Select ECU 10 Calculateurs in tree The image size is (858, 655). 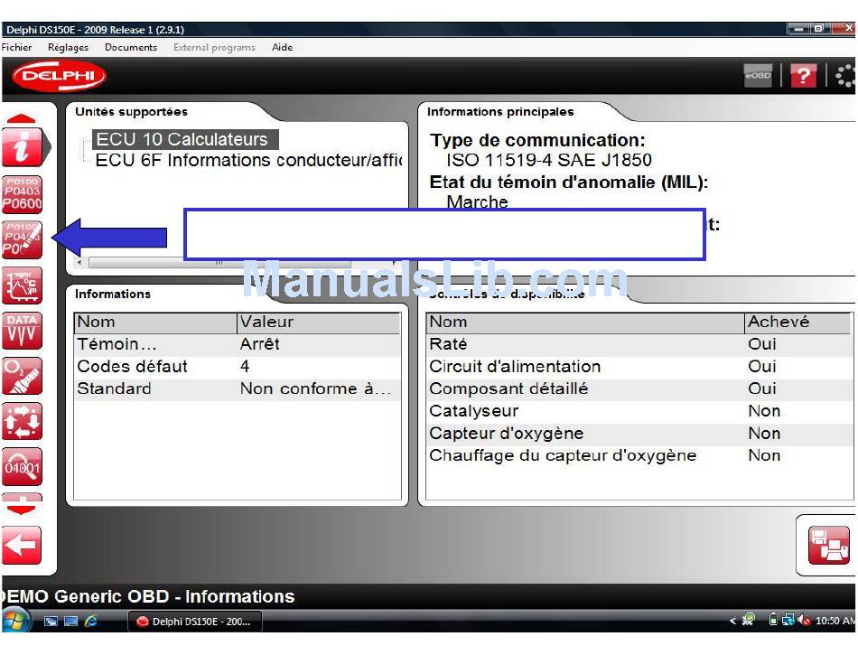coord(185,139)
